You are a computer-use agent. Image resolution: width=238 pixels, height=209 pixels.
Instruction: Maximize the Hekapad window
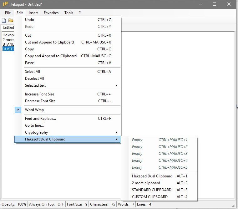pyautogui.click(x=215, y=4)
